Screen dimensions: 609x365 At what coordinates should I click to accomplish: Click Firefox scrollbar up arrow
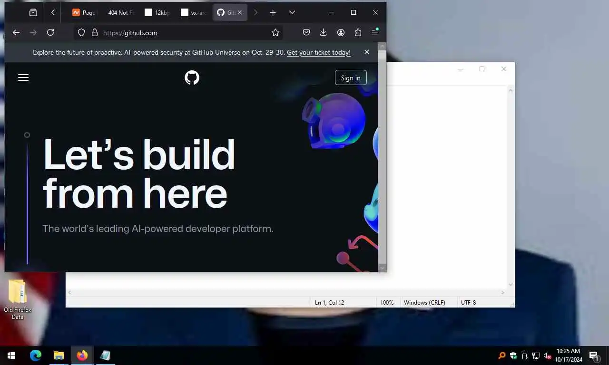pyautogui.click(x=382, y=46)
